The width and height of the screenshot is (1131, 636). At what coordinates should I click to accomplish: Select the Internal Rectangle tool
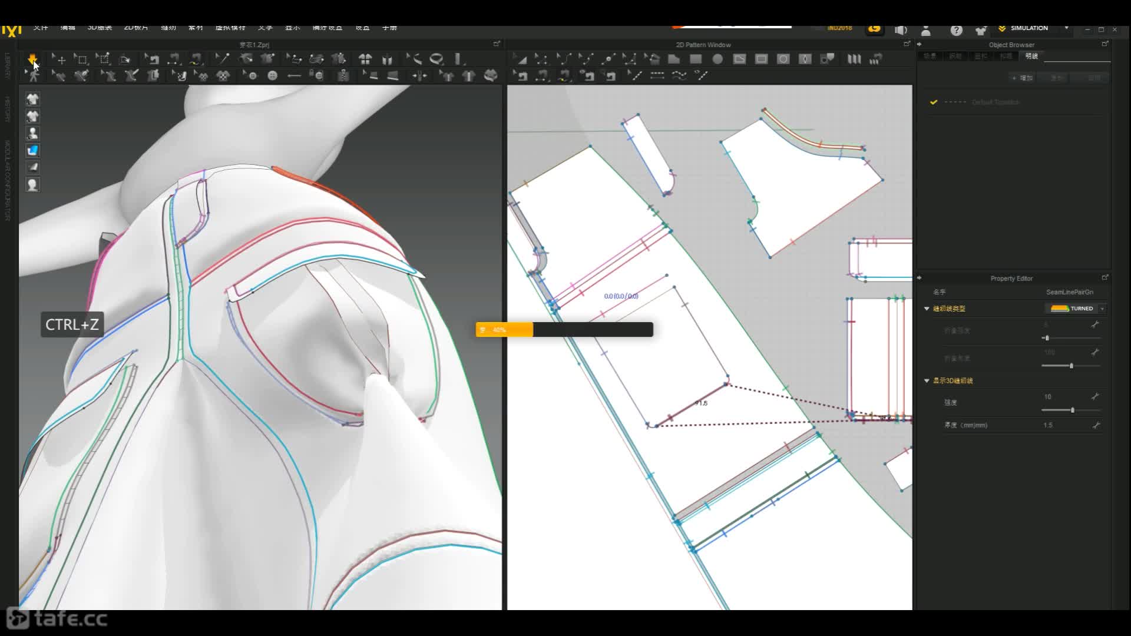[761, 59]
